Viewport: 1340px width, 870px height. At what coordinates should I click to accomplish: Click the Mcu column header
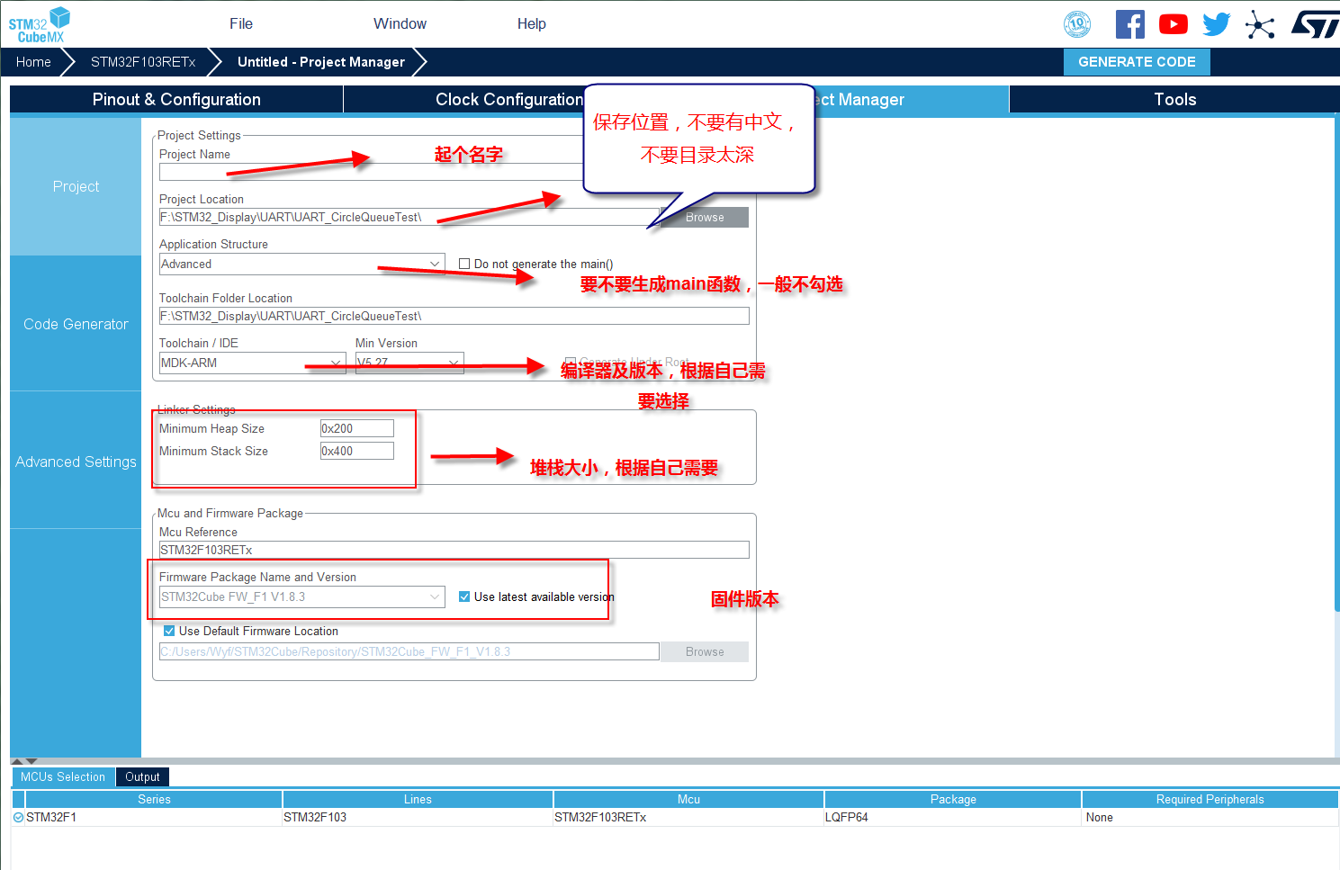[688, 799]
